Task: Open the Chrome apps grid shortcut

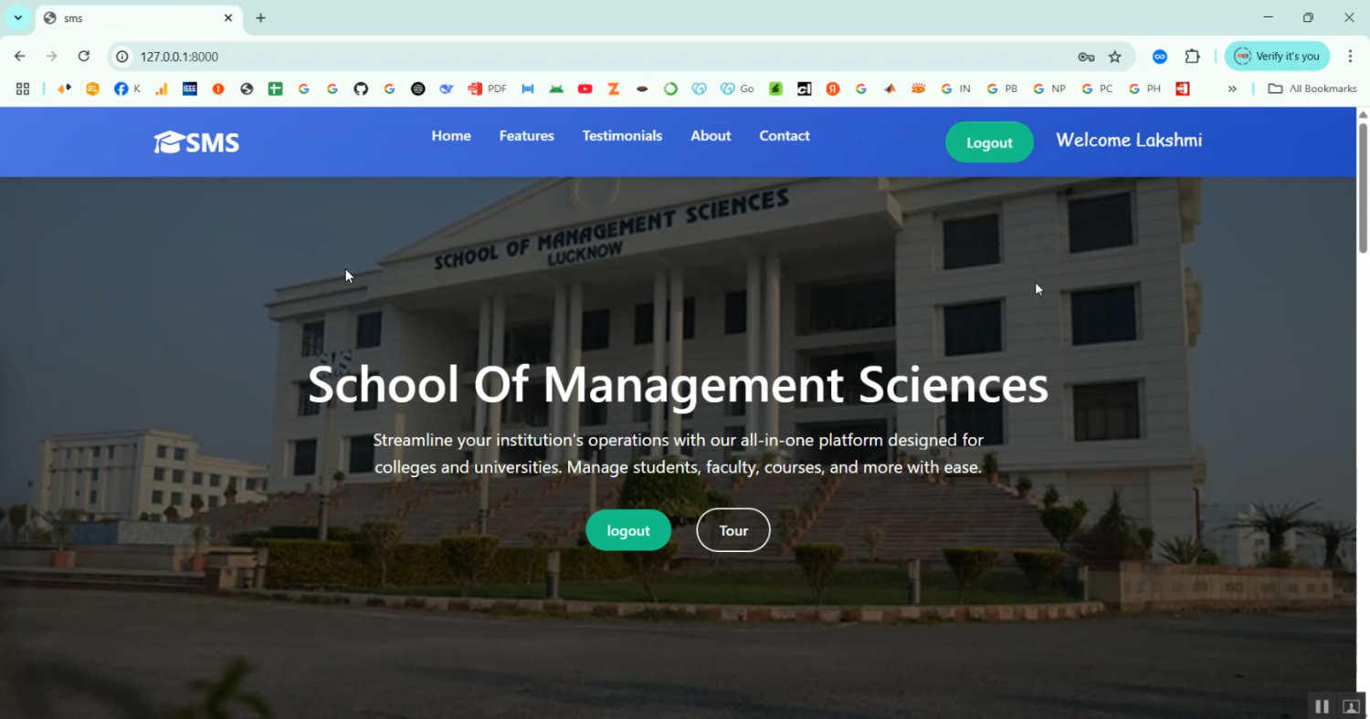Action: 23,89
